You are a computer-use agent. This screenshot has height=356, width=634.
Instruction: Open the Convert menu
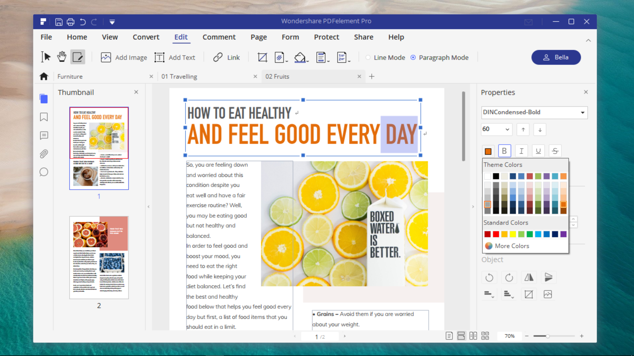point(146,37)
